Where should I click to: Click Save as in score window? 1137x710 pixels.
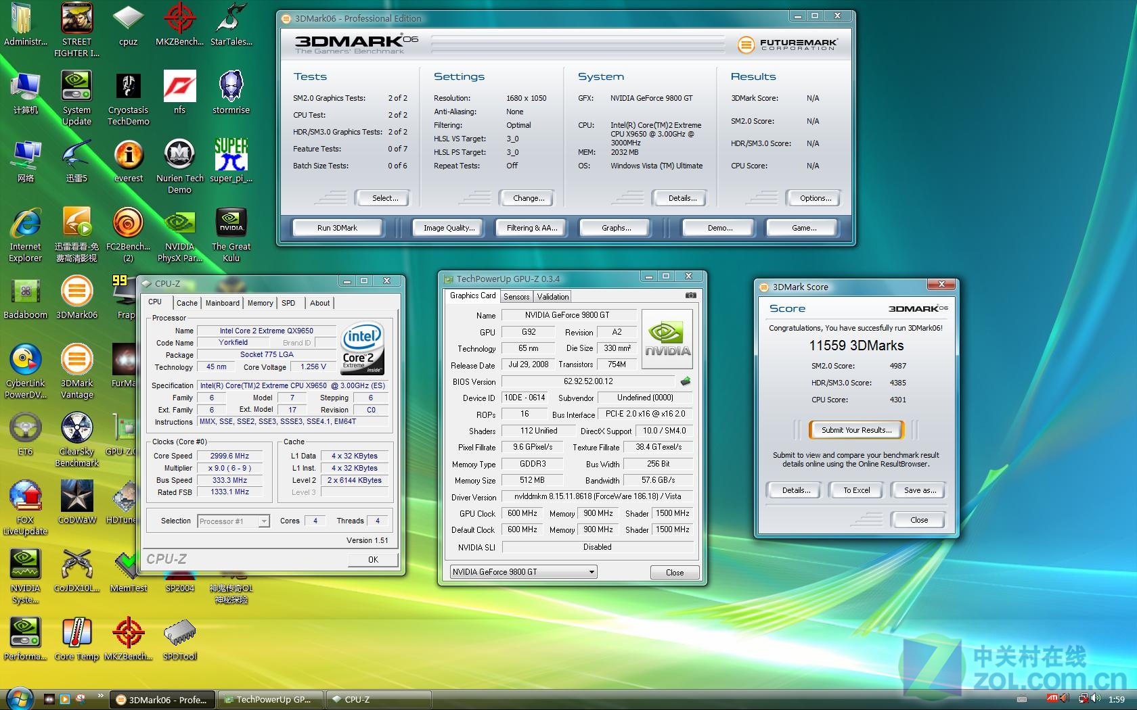tap(920, 490)
